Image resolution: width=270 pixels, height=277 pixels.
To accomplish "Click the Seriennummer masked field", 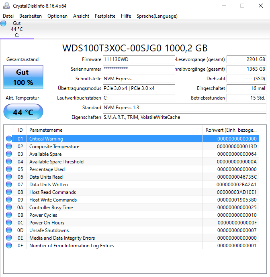I will point(139,69).
